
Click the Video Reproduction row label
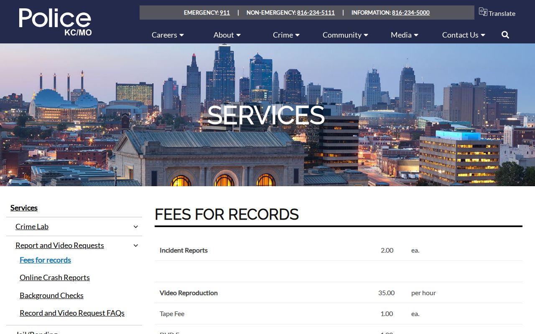pyautogui.click(x=189, y=293)
